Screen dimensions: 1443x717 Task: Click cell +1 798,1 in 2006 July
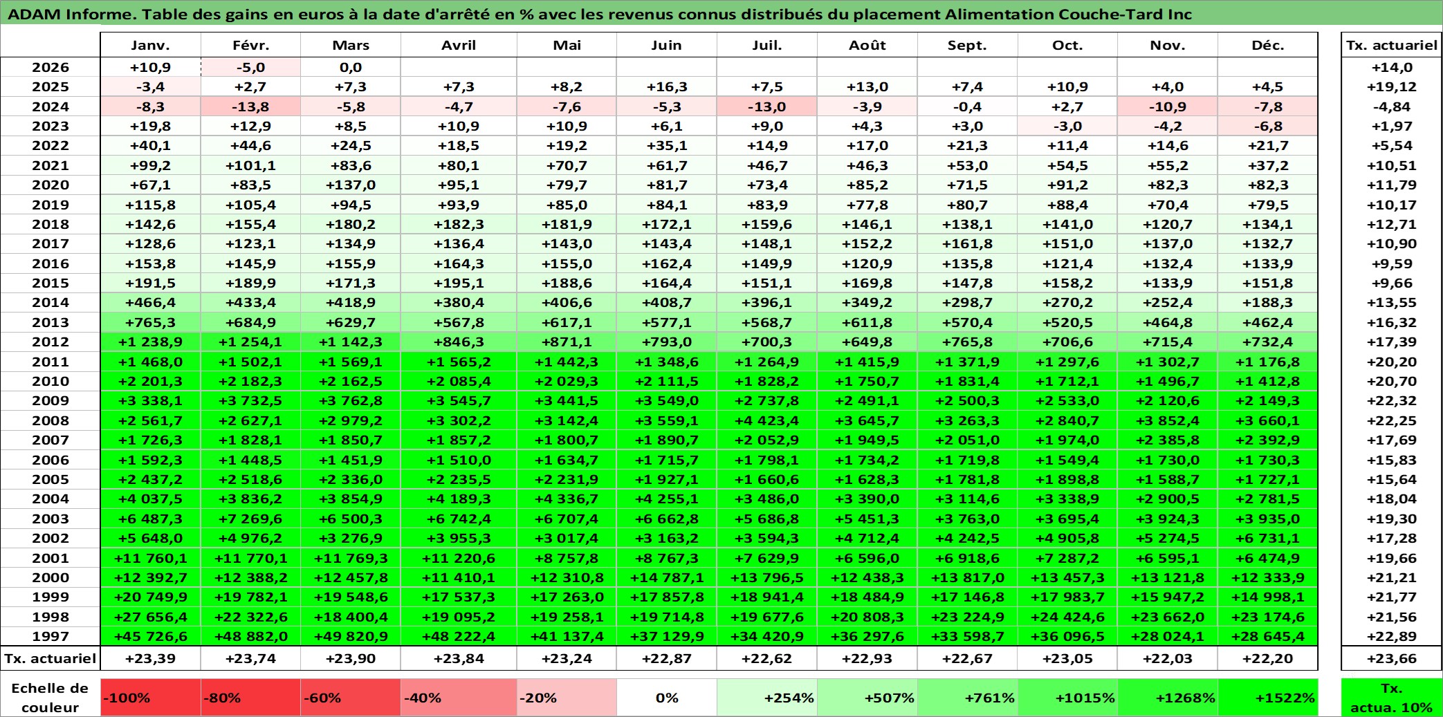coord(767,460)
